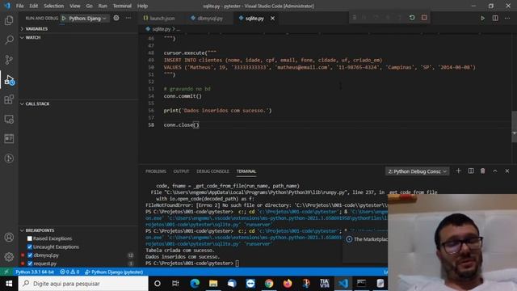Place cursor on conn.commit() line
Image resolution: width=517 pixels, height=291 pixels.
point(183,96)
